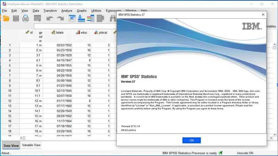The height and width of the screenshot is (156, 278).
Task: Click the About... status bar text
Action: tap(7, 153)
